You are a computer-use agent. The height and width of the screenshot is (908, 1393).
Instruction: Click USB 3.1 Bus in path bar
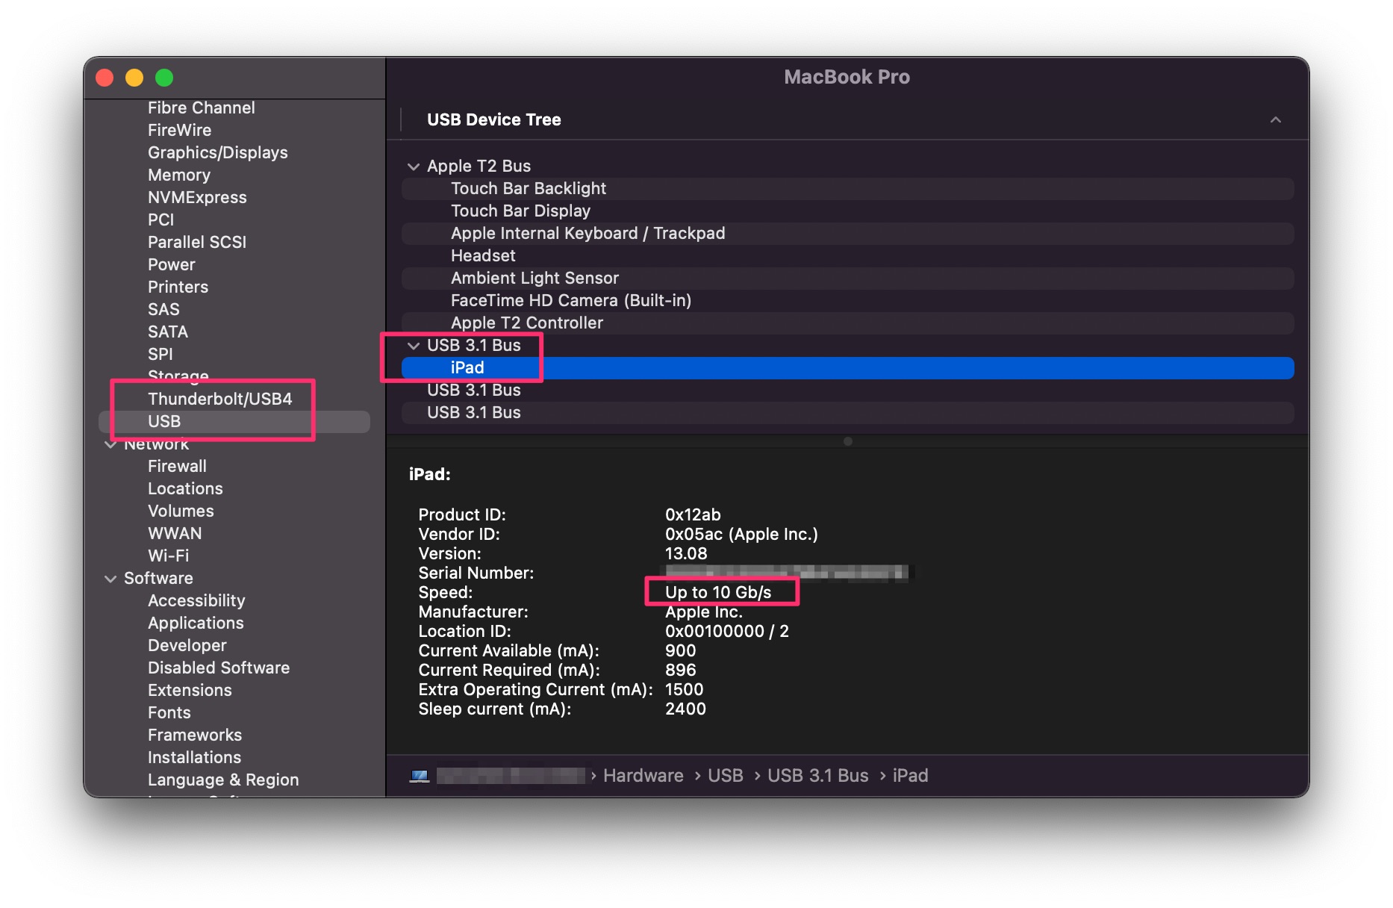(817, 776)
